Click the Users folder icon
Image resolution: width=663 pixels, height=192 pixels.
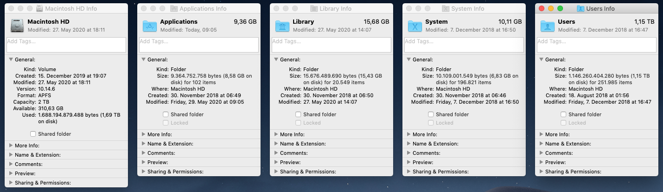(x=548, y=26)
